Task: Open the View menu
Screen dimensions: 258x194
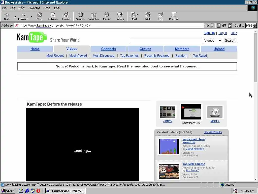Action: click(22, 8)
